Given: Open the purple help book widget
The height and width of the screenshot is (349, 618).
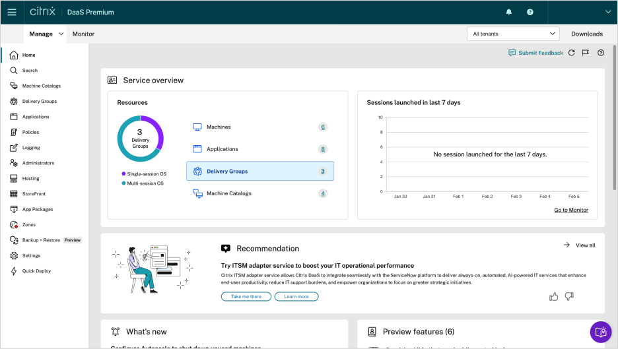Looking at the screenshot, I should (600, 332).
